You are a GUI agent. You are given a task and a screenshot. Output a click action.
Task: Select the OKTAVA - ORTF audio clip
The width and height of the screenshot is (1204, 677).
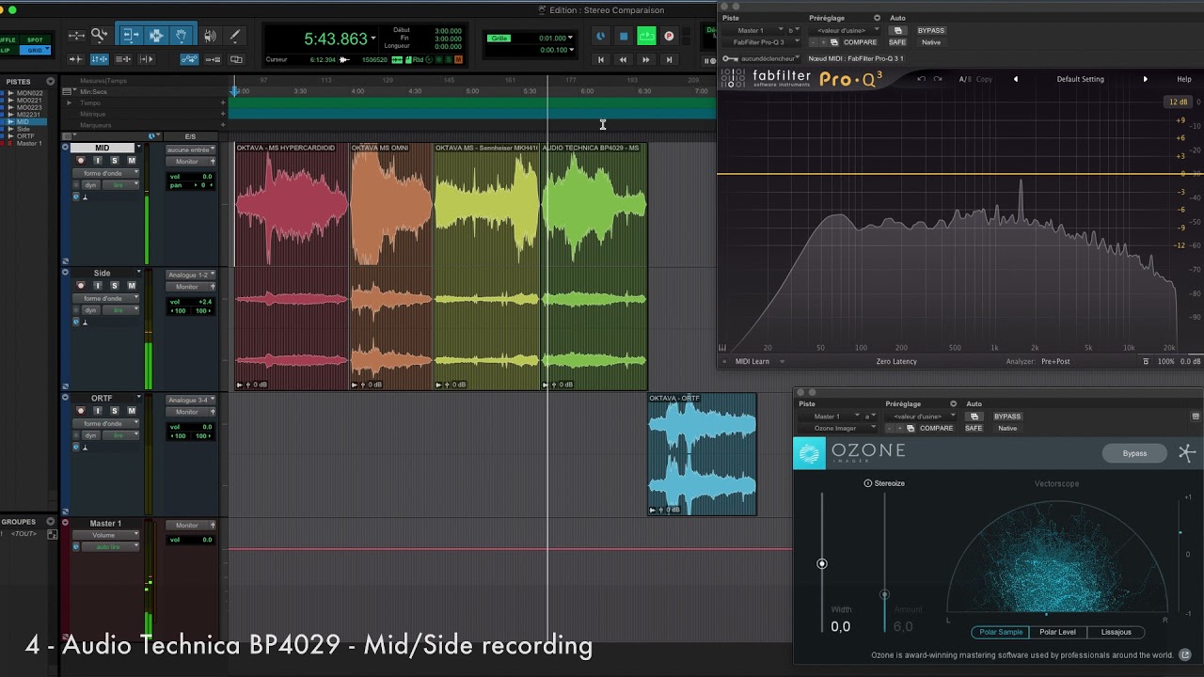coord(702,454)
